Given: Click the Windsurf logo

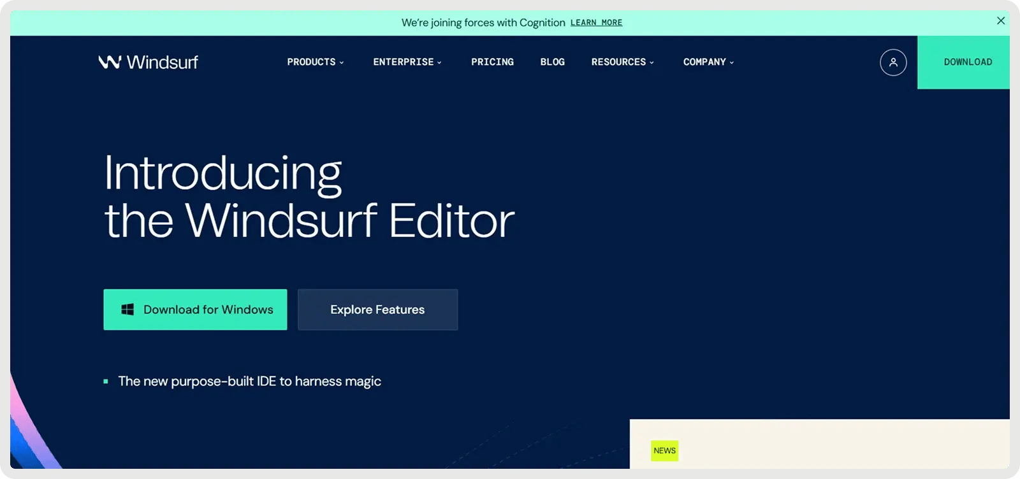Looking at the screenshot, I should (148, 62).
